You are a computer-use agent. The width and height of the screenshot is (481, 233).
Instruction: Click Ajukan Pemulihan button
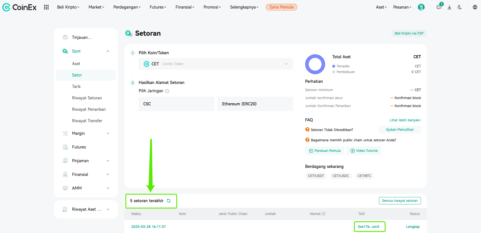pyautogui.click(x=400, y=130)
